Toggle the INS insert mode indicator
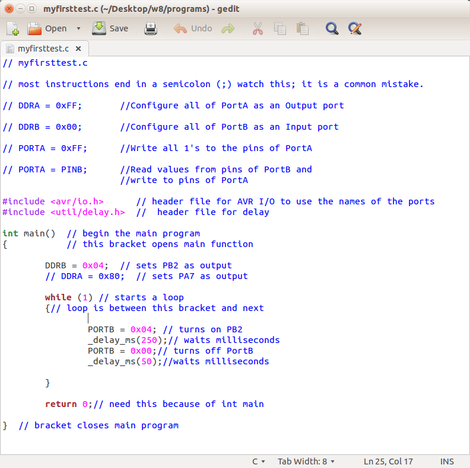This screenshot has height=468, width=470. coord(447,461)
